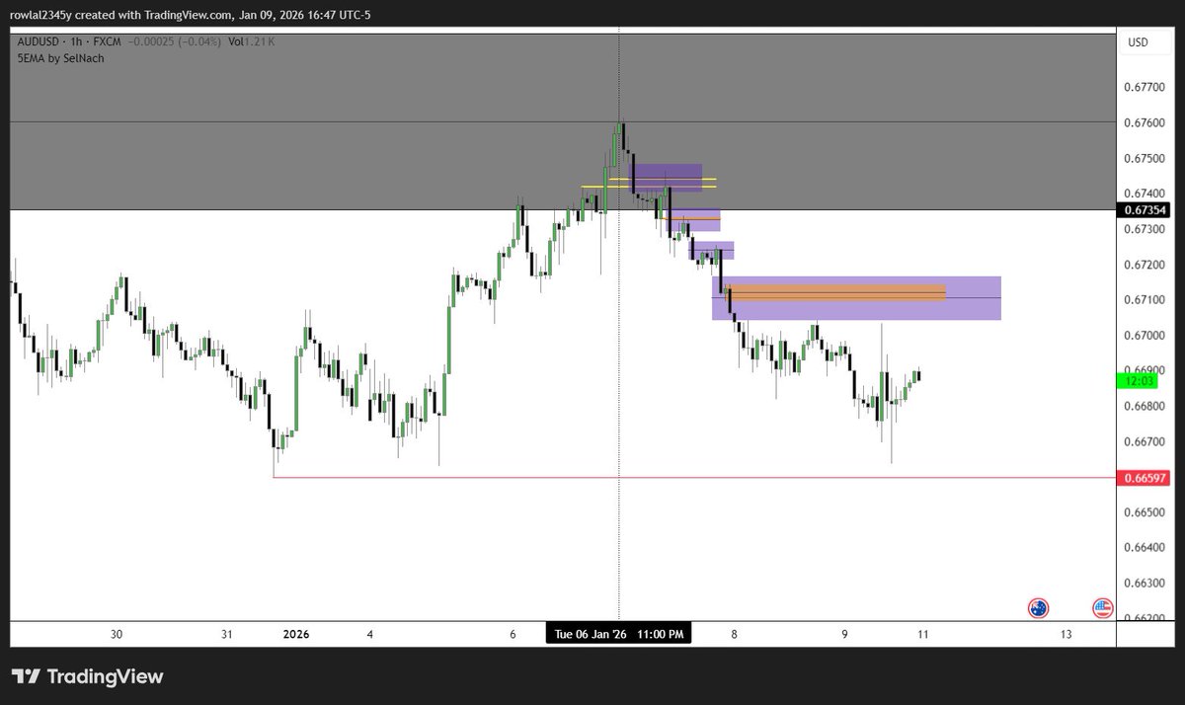Click the 31 date on time axis
The height and width of the screenshot is (705, 1185).
229,635
